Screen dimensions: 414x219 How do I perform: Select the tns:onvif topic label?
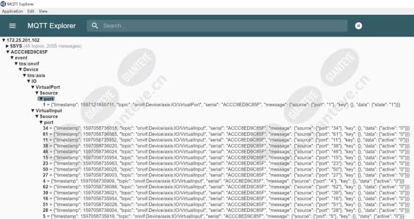29,64
